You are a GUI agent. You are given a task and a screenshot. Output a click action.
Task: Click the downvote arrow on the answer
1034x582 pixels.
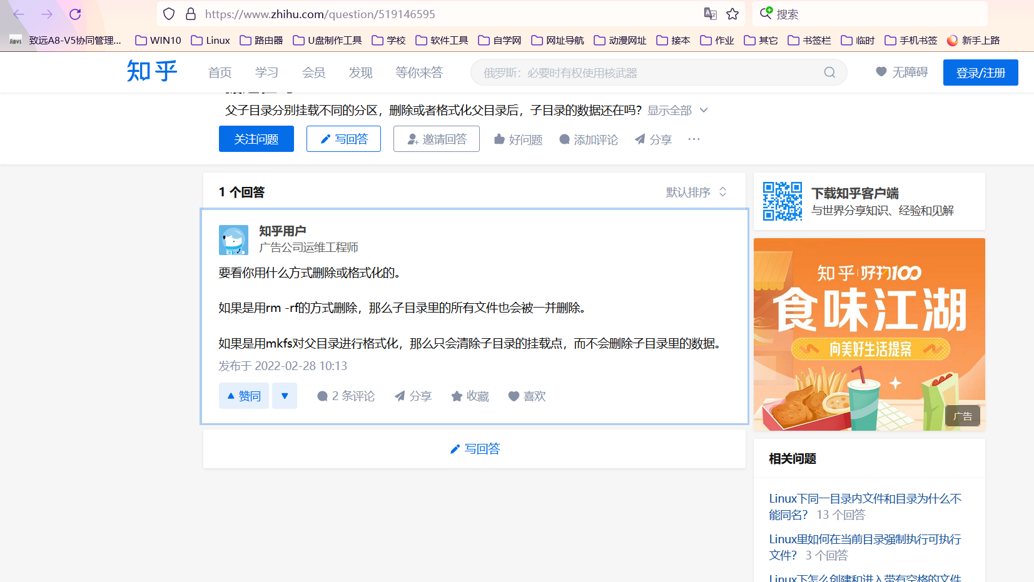click(x=285, y=395)
